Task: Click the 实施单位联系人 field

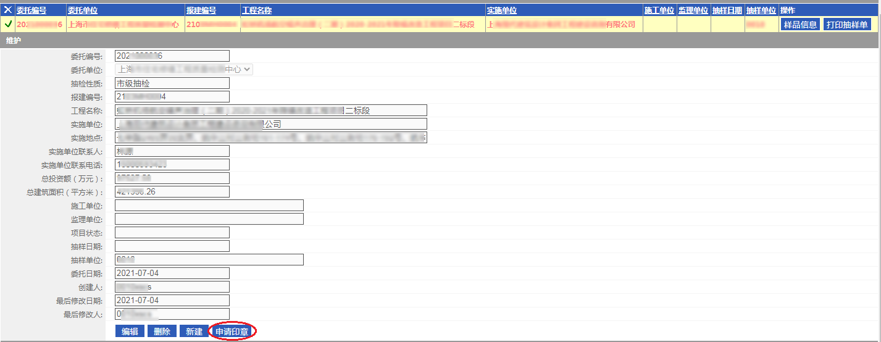Action: tap(172, 151)
